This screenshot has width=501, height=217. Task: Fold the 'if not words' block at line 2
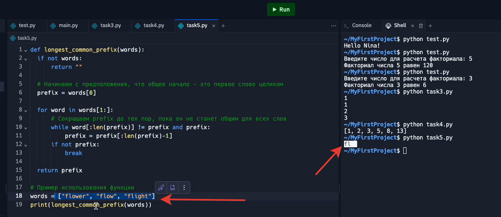pyautogui.click(x=25, y=58)
